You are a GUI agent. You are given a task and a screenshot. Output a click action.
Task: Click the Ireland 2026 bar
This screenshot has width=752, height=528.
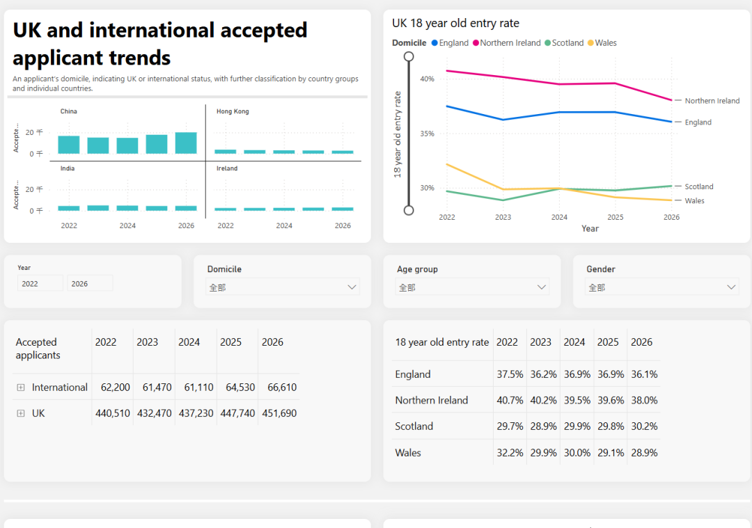coord(343,209)
